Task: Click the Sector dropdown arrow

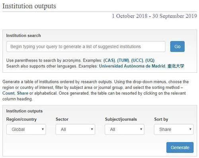Action: tap(92, 129)
